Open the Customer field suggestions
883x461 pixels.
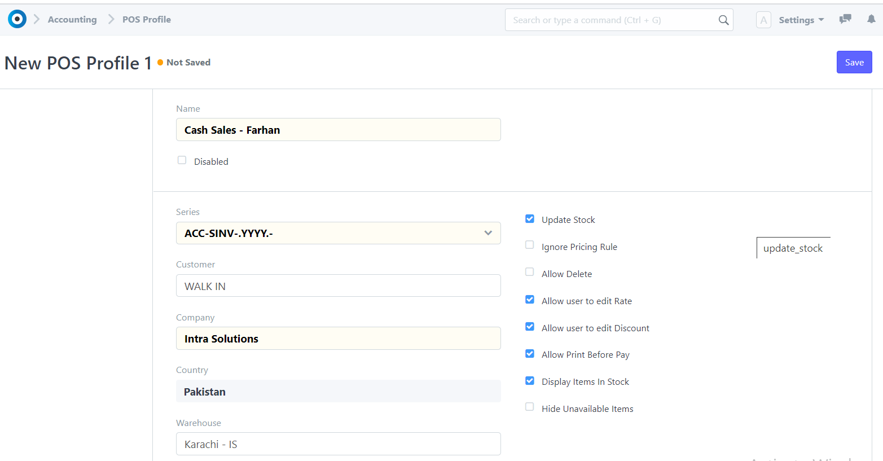[339, 286]
